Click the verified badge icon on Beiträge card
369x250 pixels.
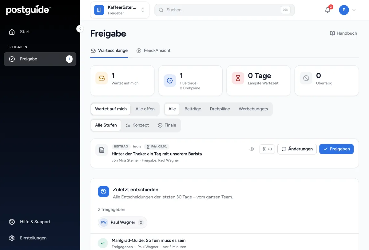click(x=170, y=80)
